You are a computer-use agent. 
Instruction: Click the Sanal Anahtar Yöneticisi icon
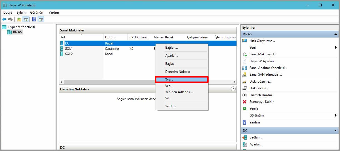245,68
